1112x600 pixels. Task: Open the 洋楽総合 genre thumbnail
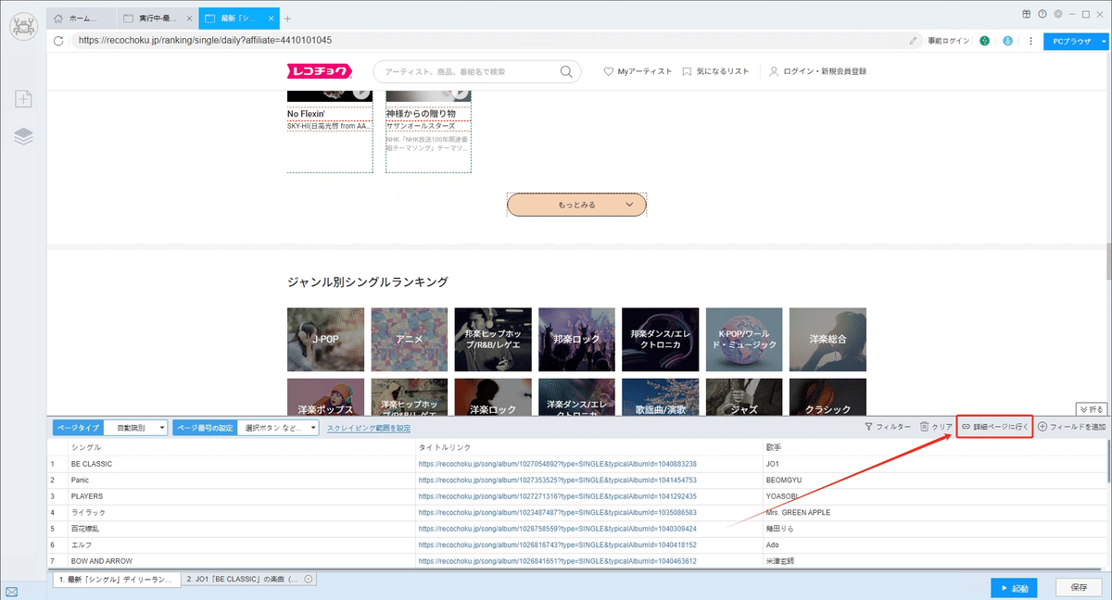[828, 340]
